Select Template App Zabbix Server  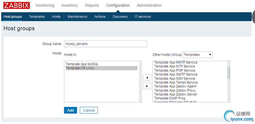point(176,94)
